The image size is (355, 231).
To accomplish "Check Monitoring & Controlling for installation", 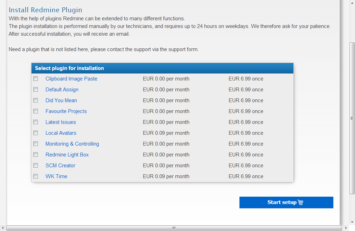I will pyautogui.click(x=35, y=143).
